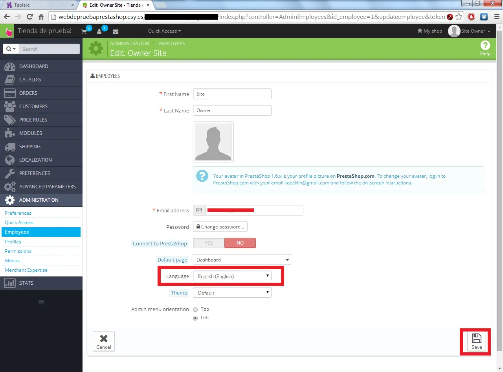The width and height of the screenshot is (503, 372).
Task: Set Connect to PrestaShop to YES
Action: coord(209,243)
